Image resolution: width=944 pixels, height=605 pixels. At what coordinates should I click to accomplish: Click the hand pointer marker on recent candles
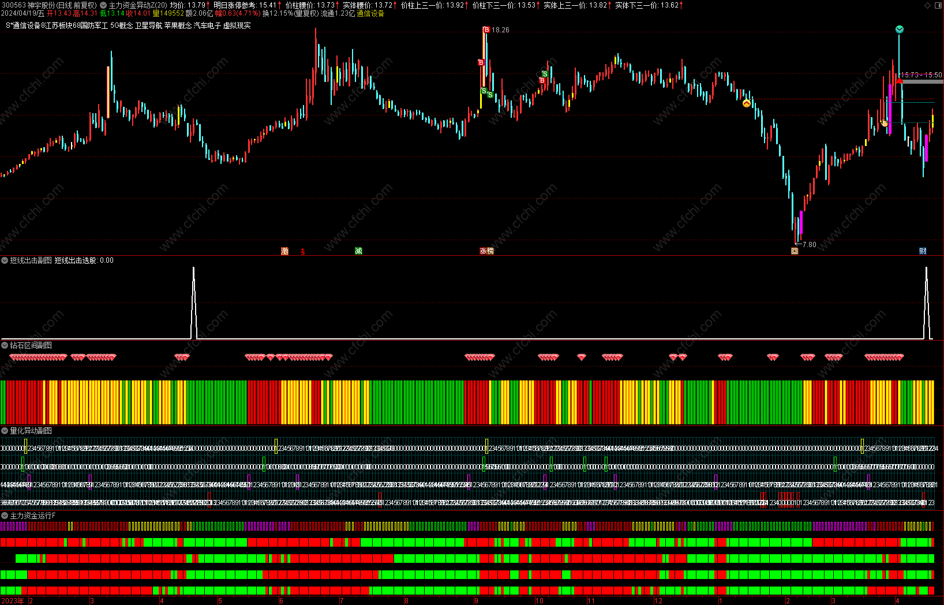tap(884, 123)
